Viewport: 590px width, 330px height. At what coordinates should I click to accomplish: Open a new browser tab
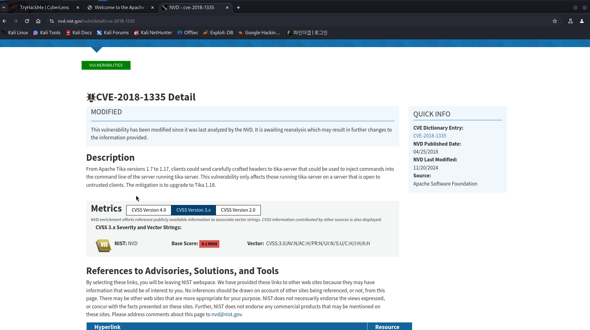(239, 8)
